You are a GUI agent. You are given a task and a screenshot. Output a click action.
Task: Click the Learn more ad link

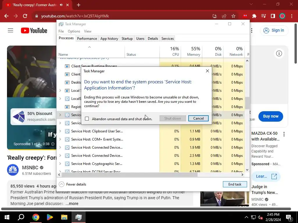[266, 176]
